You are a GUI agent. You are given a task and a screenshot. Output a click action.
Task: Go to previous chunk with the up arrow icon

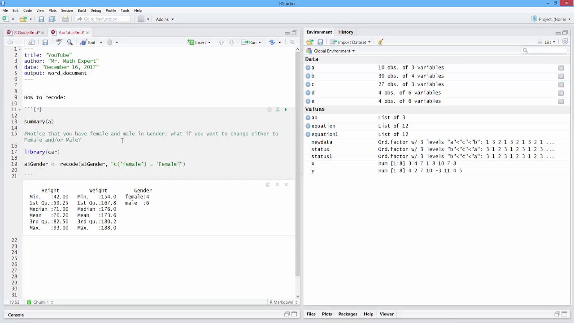[x=221, y=42]
